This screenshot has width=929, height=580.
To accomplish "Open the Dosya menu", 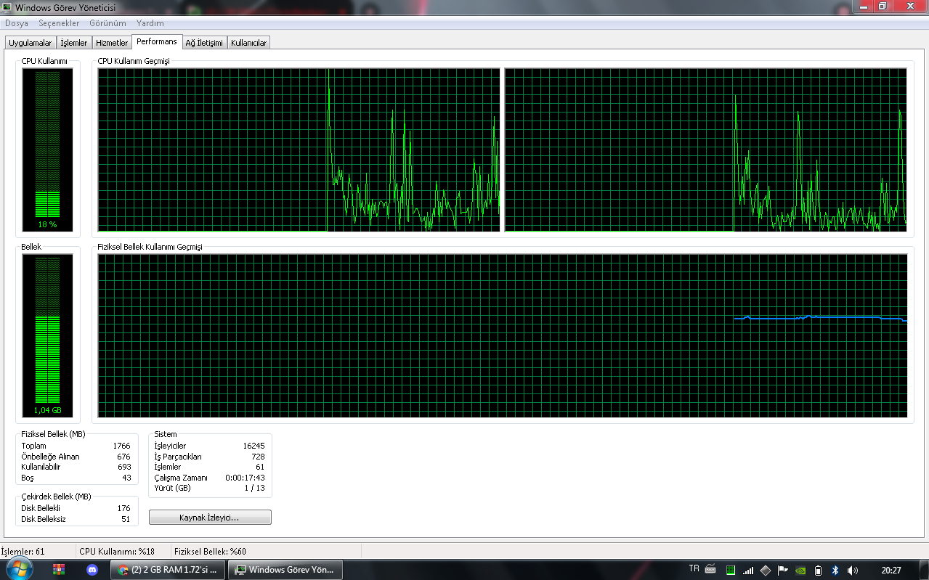I will tap(17, 23).
